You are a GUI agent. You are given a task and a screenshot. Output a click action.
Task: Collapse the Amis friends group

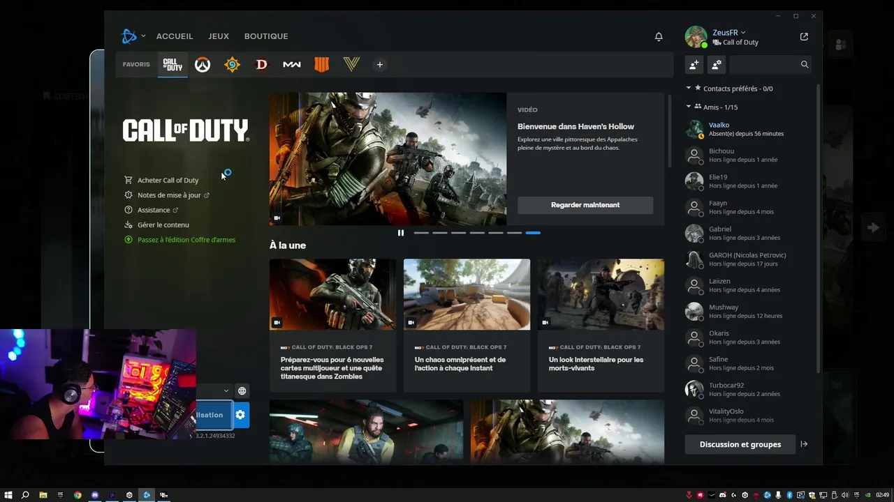point(689,107)
